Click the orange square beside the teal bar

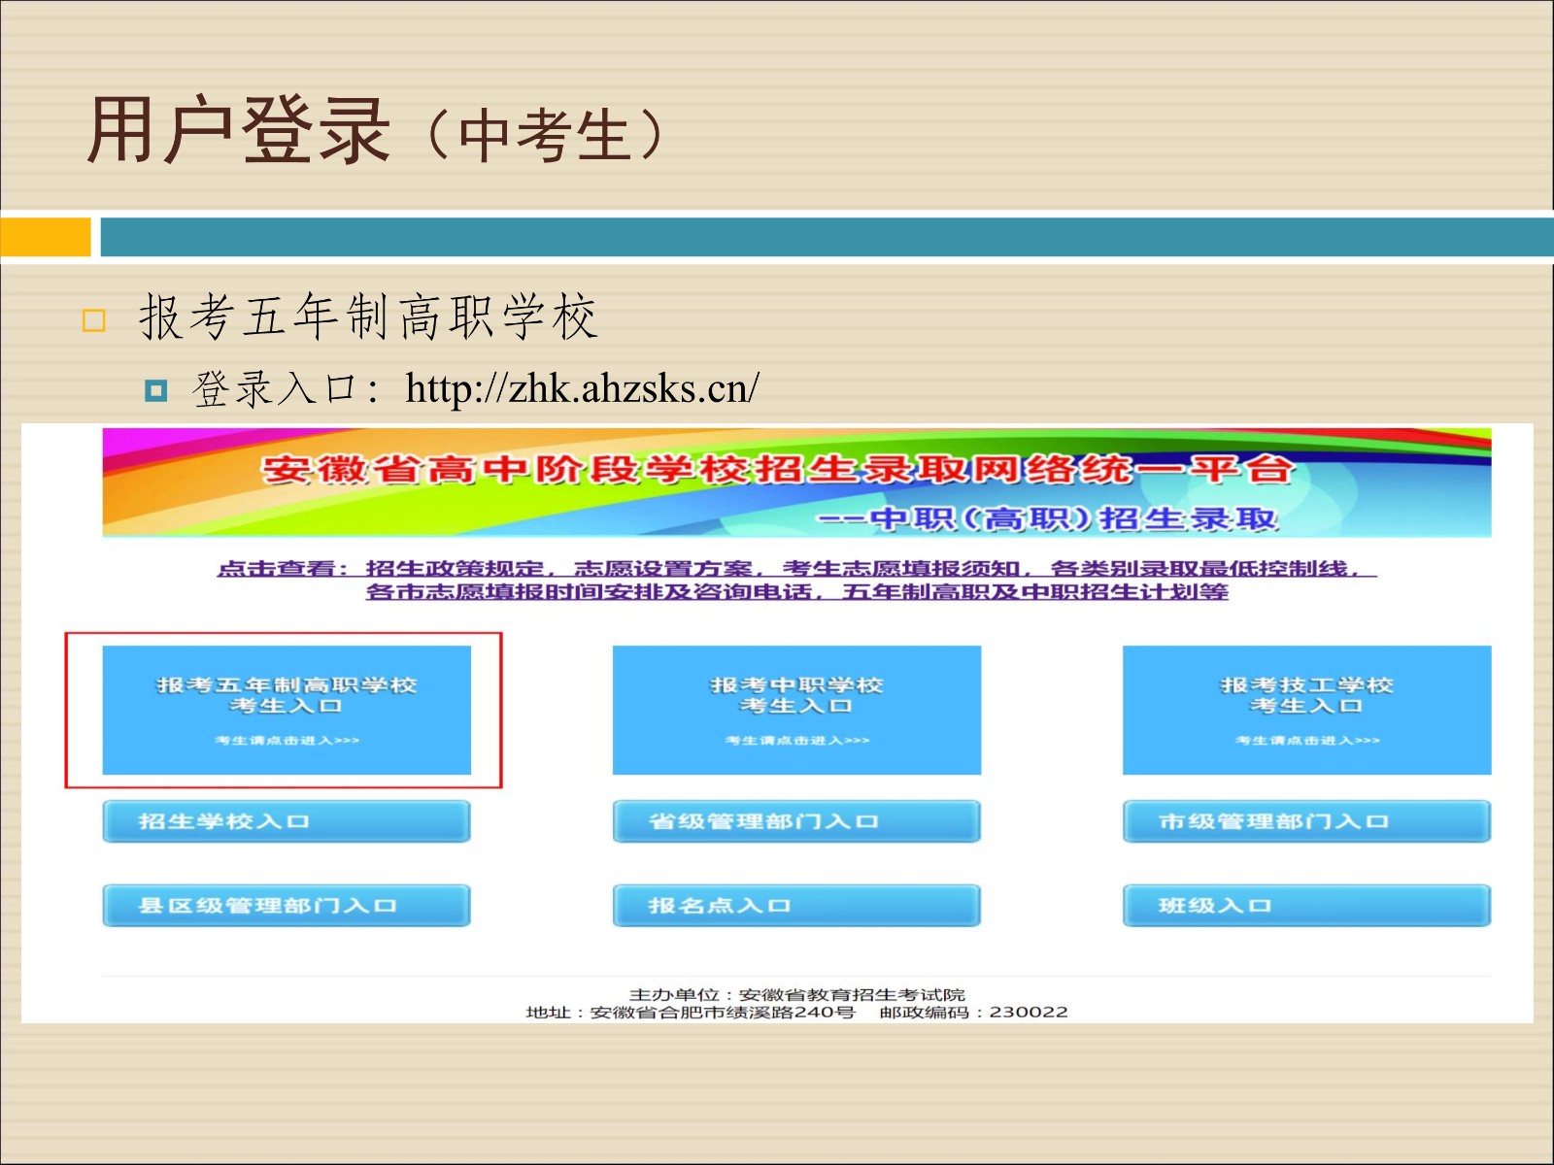coord(45,237)
